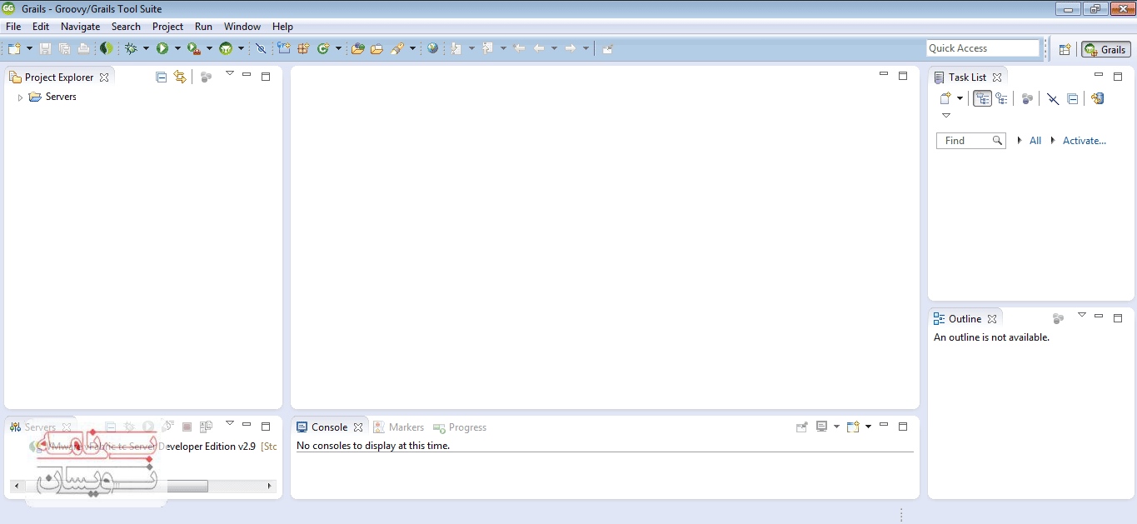The height and width of the screenshot is (524, 1137).
Task: Open dropdown arrow next to Run button
Action: [177, 49]
